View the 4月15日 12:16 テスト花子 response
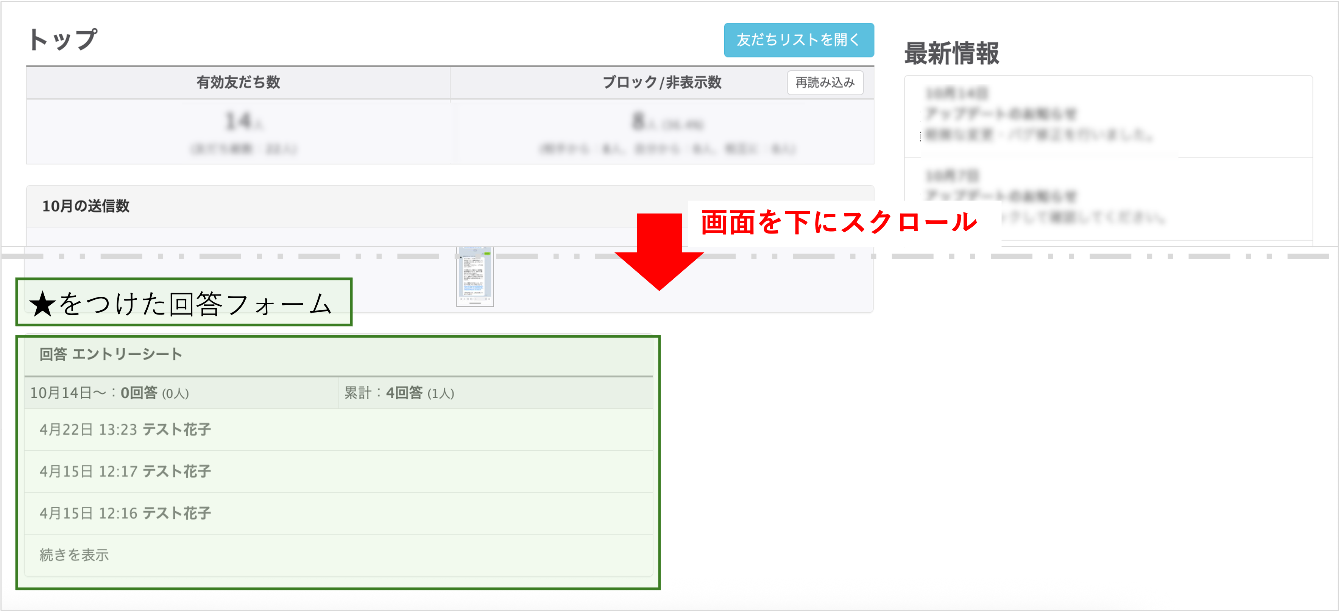Screen dimensions: 1341x612 coord(125,513)
